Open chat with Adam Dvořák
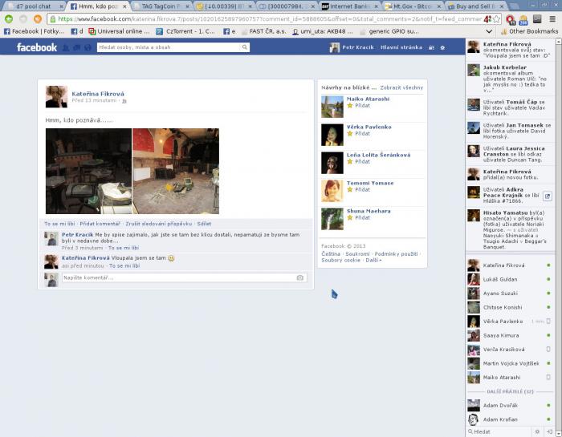562x437 pixels. 509,405
